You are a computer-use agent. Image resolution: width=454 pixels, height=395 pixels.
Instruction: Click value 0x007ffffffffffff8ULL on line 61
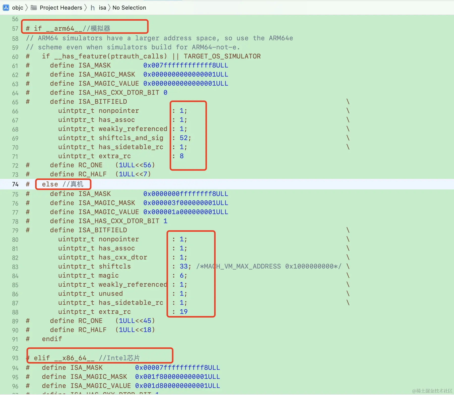coord(186,65)
